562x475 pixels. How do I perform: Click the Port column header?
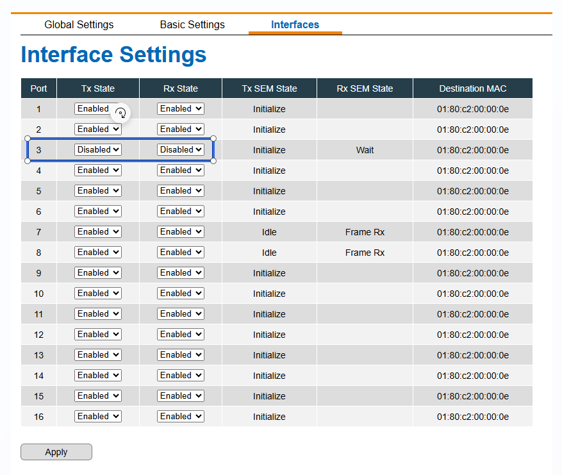(38, 88)
